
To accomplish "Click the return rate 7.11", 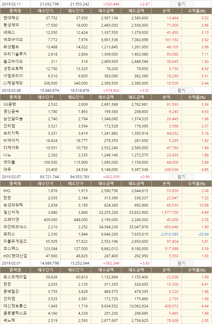I will tap(205, 54).
